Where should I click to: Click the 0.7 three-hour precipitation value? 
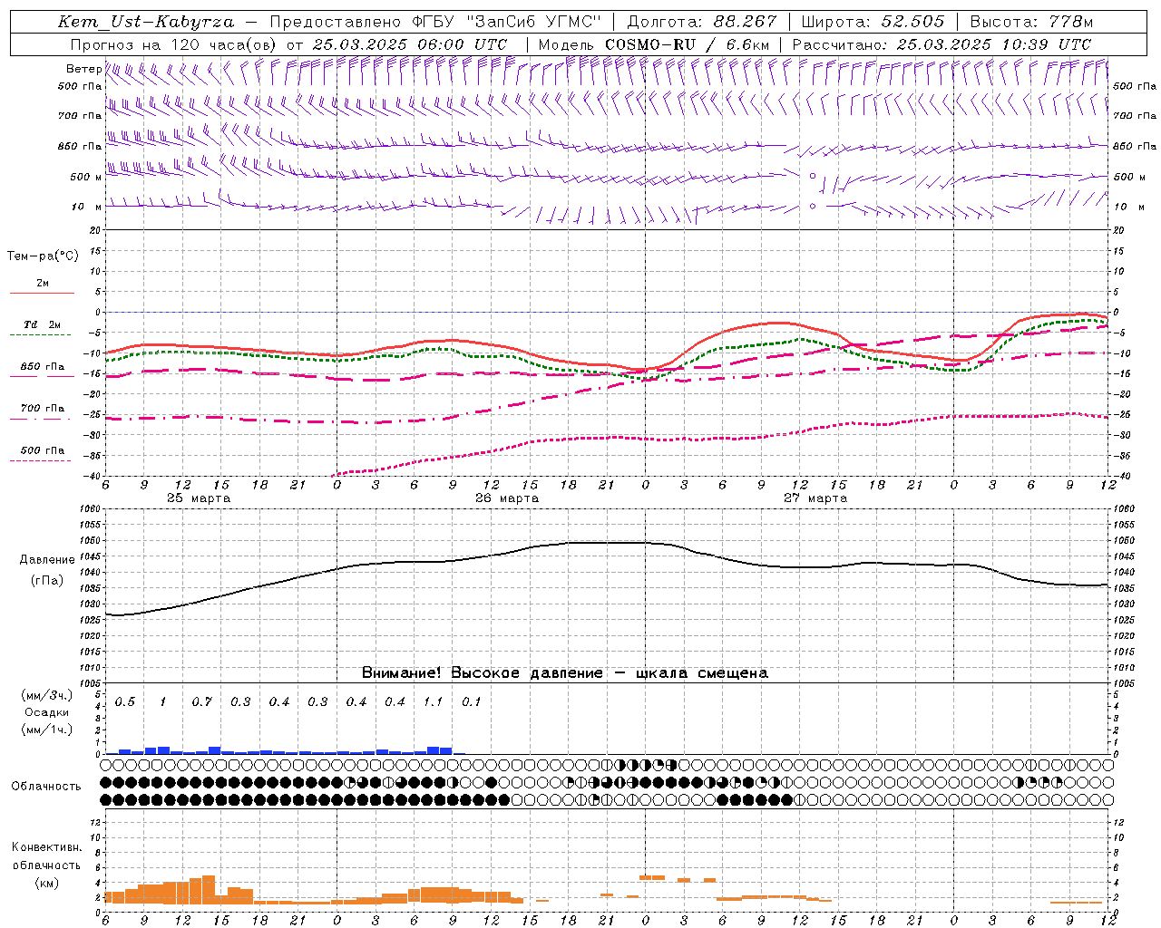[201, 702]
